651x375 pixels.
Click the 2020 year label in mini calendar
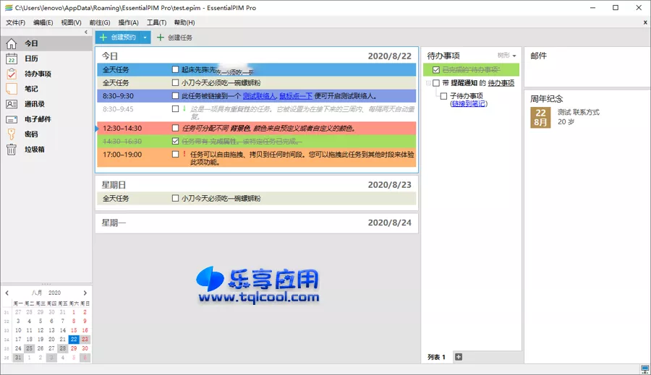(54, 293)
